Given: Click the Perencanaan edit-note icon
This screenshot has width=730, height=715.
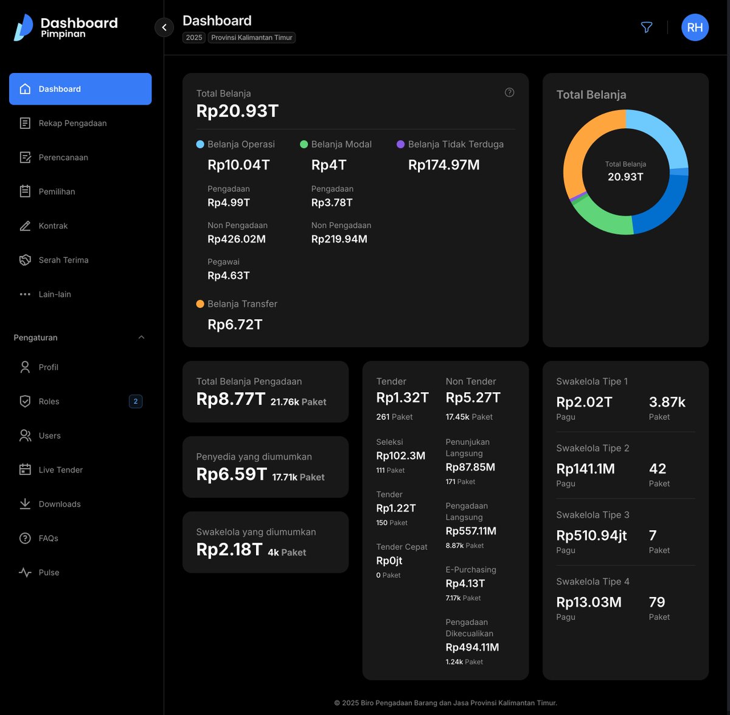Looking at the screenshot, I should click(25, 157).
